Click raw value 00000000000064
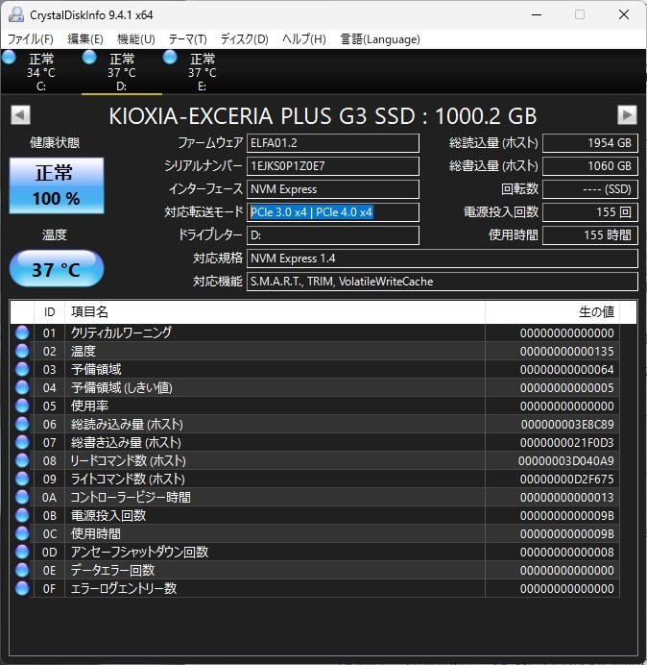Viewport: 647px width, 665px height. pos(567,369)
